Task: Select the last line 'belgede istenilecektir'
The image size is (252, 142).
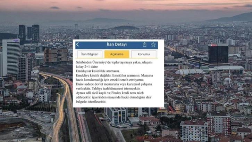Action: 91,102
